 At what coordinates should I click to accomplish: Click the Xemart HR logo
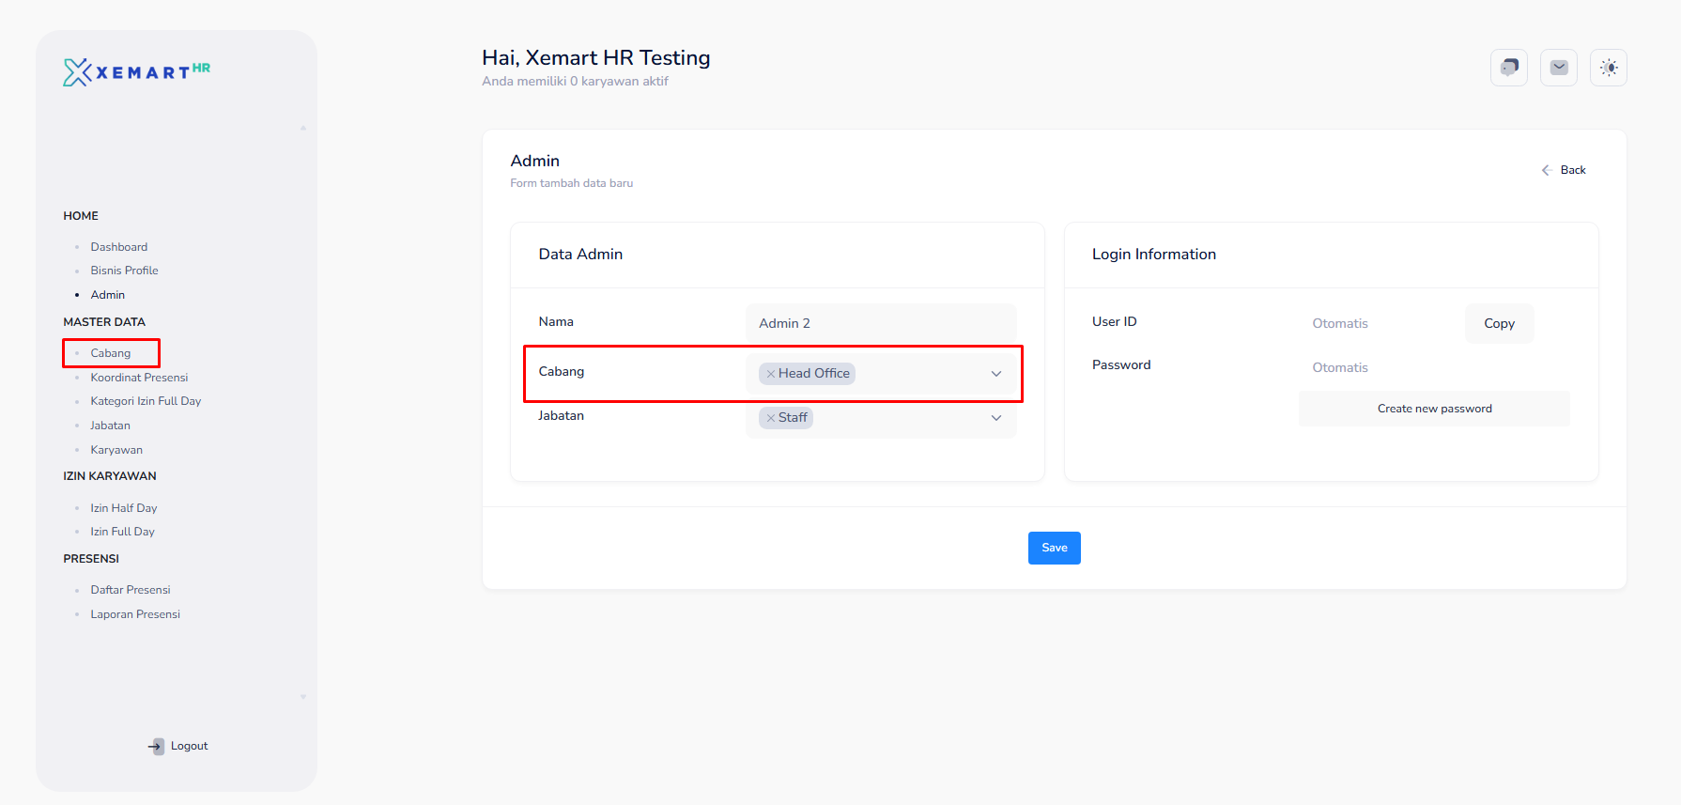pos(136,72)
